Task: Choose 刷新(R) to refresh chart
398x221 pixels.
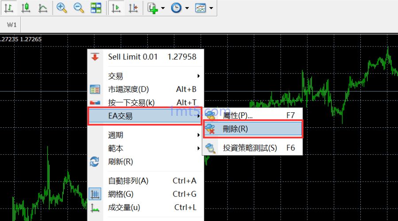Action: (145, 162)
